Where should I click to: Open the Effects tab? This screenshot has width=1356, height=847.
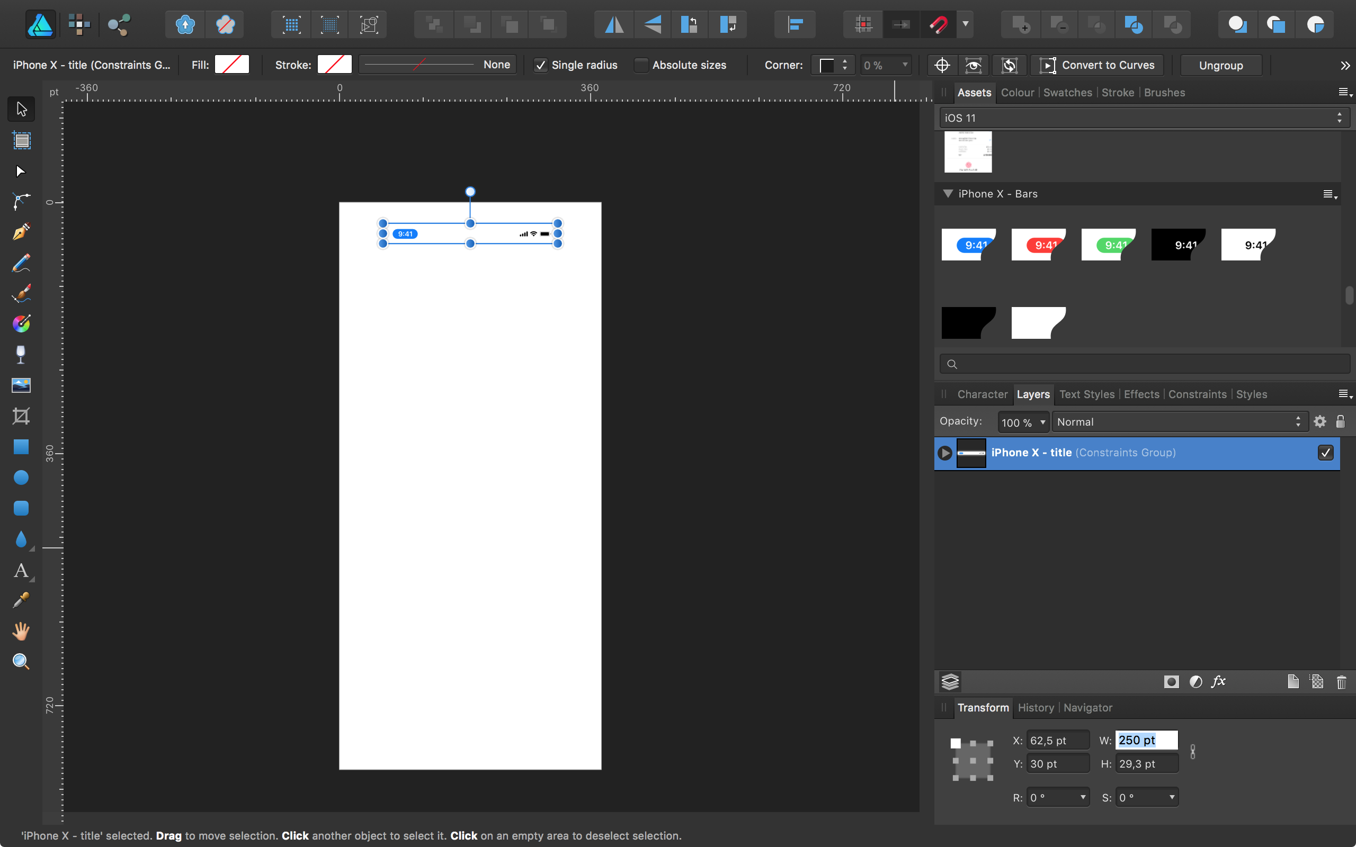(x=1141, y=394)
